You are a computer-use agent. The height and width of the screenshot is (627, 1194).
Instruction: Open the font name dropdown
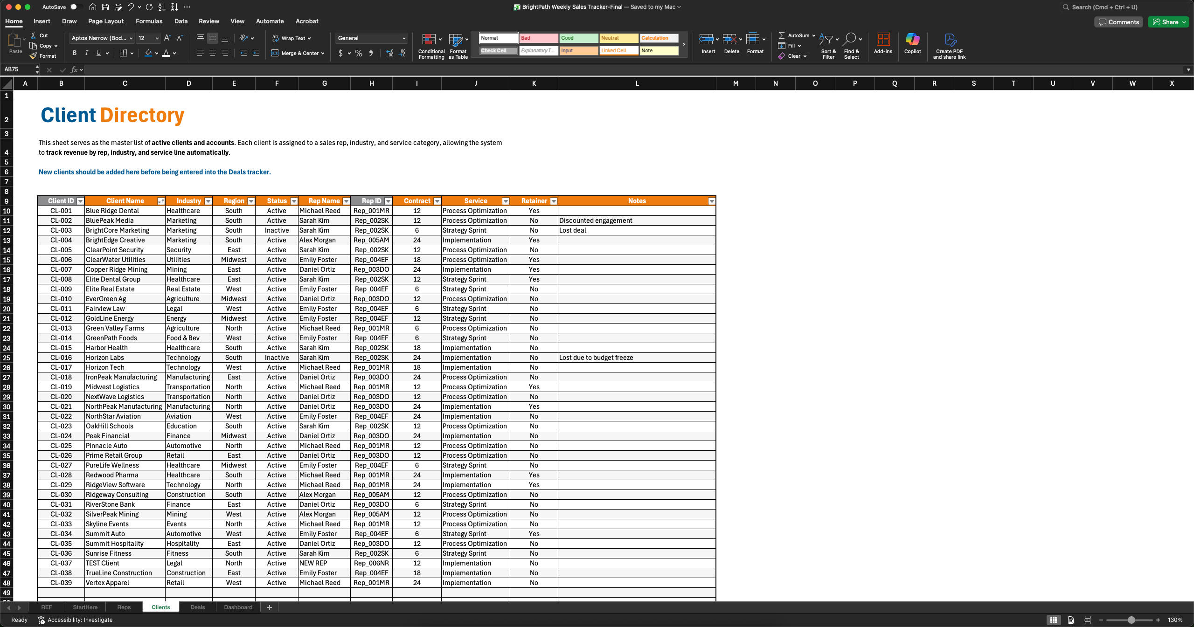click(x=131, y=38)
